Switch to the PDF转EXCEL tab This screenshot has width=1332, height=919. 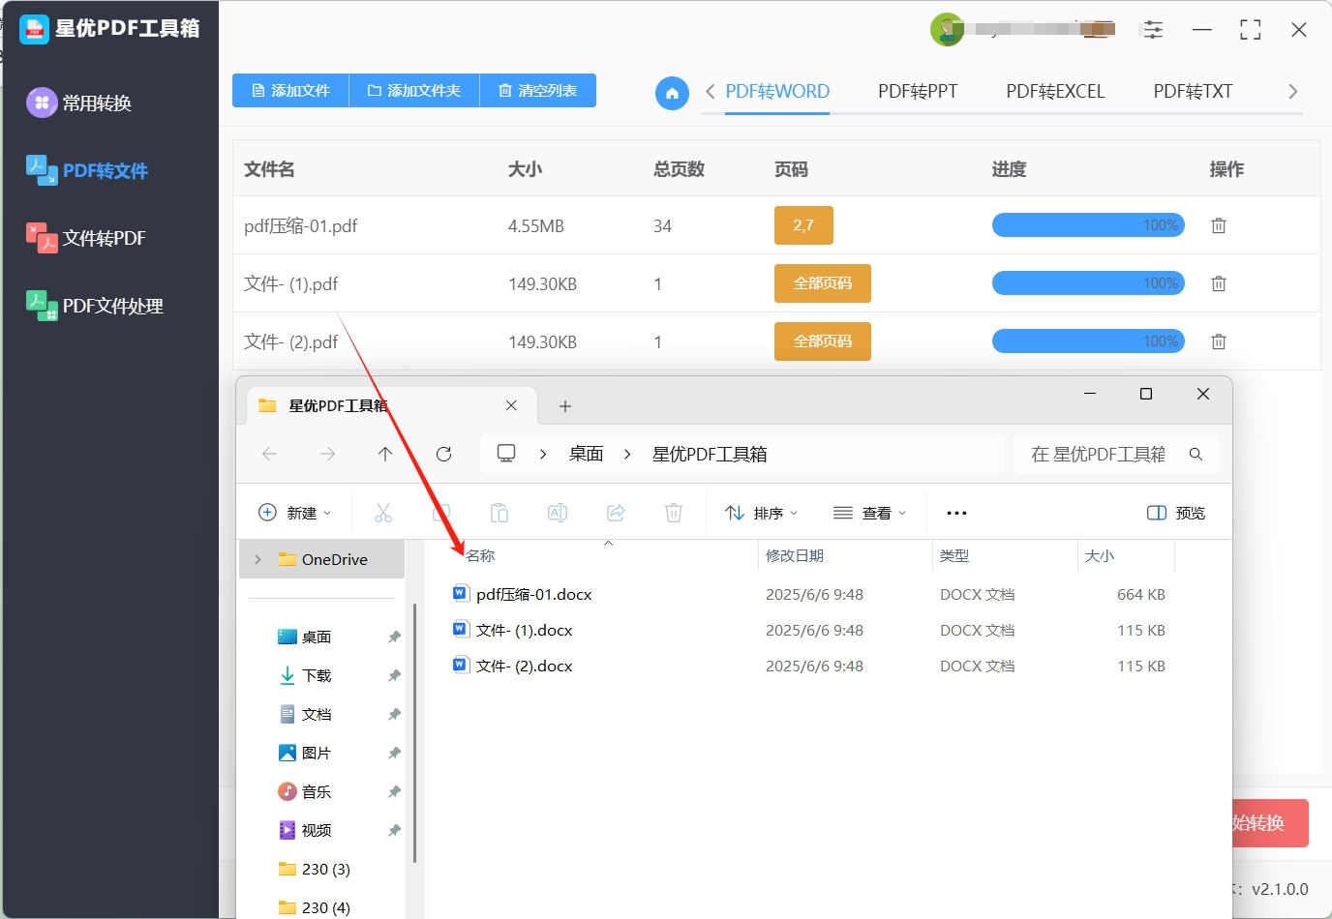(x=1055, y=91)
